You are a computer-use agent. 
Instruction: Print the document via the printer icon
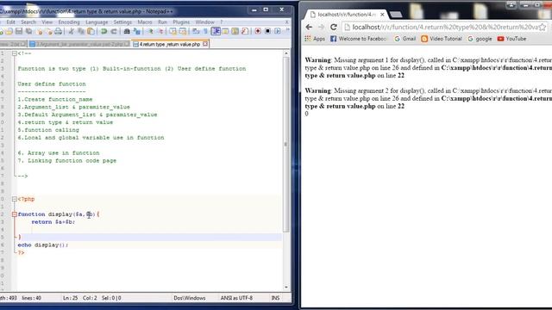[59, 31]
